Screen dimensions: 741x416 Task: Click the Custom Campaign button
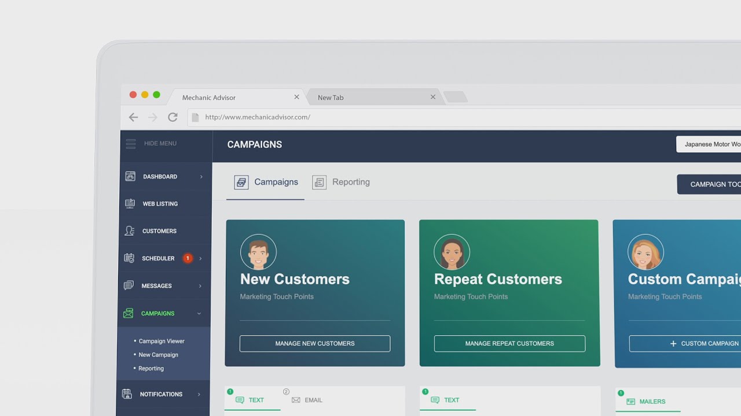(x=685, y=343)
